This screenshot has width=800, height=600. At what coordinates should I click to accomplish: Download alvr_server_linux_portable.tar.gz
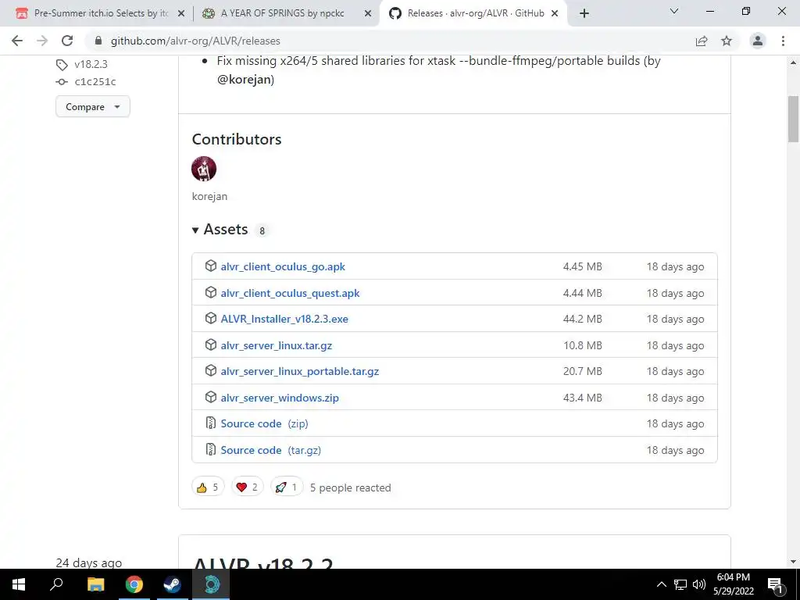coord(299,371)
